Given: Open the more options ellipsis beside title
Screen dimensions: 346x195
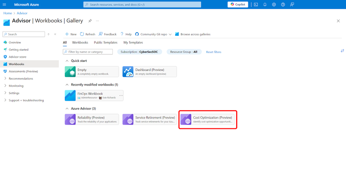Looking at the screenshot, I should [97, 21].
